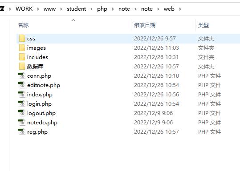The height and width of the screenshot is (171, 240).
Task: Expand the chevron before WORK
Action: click(10, 9)
